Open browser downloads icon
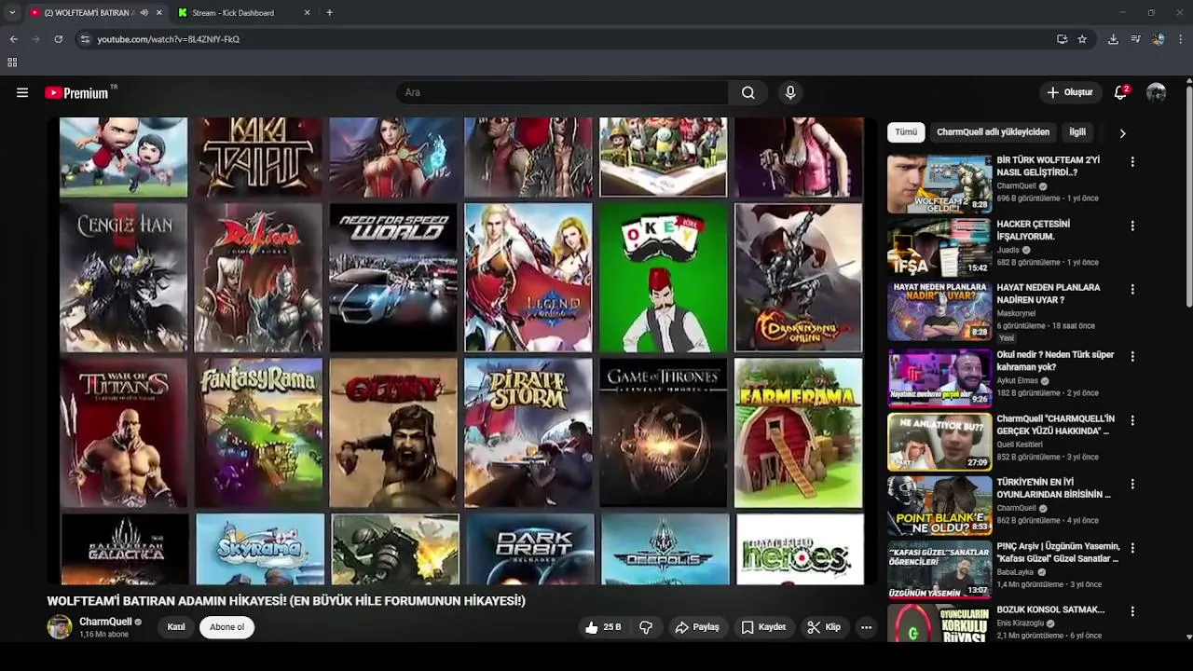Image resolution: width=1193 pixels, height=671 pixels. point(1113,39)
